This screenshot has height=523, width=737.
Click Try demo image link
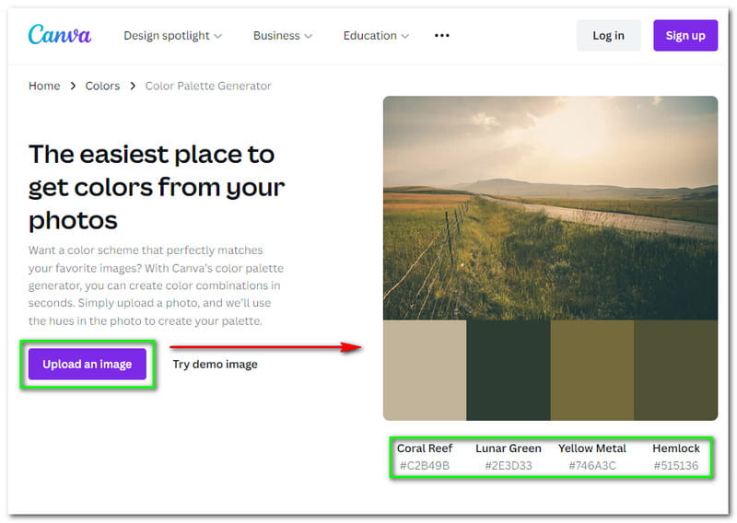click(215, 365)
